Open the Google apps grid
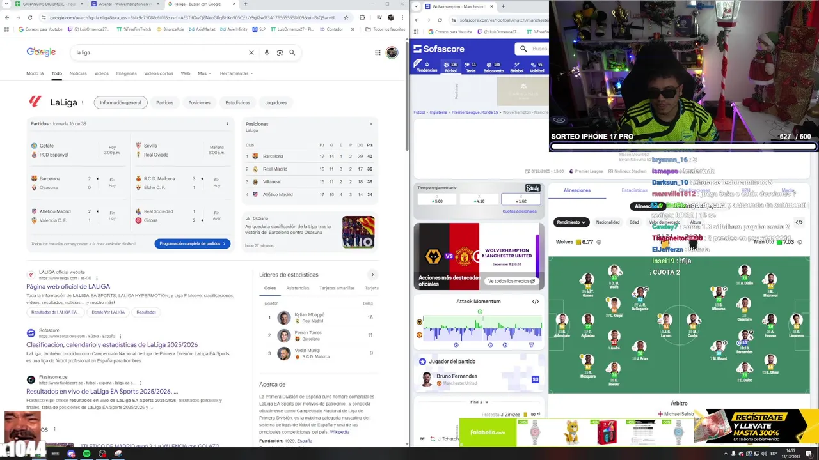The height and width of the screenshot is (460, 819). pyautogui.click(x=378, y=52)
